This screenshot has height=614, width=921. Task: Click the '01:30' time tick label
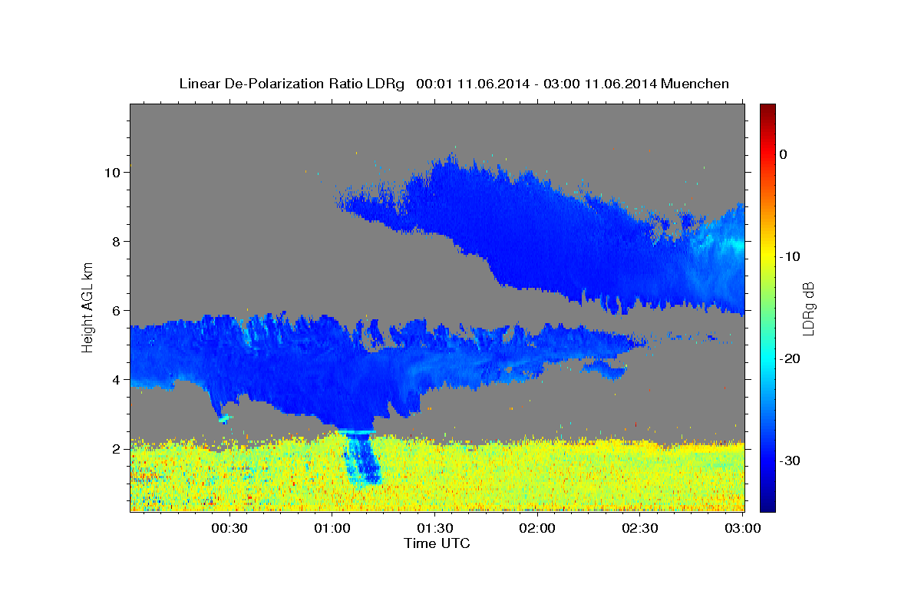click(435, 529)
